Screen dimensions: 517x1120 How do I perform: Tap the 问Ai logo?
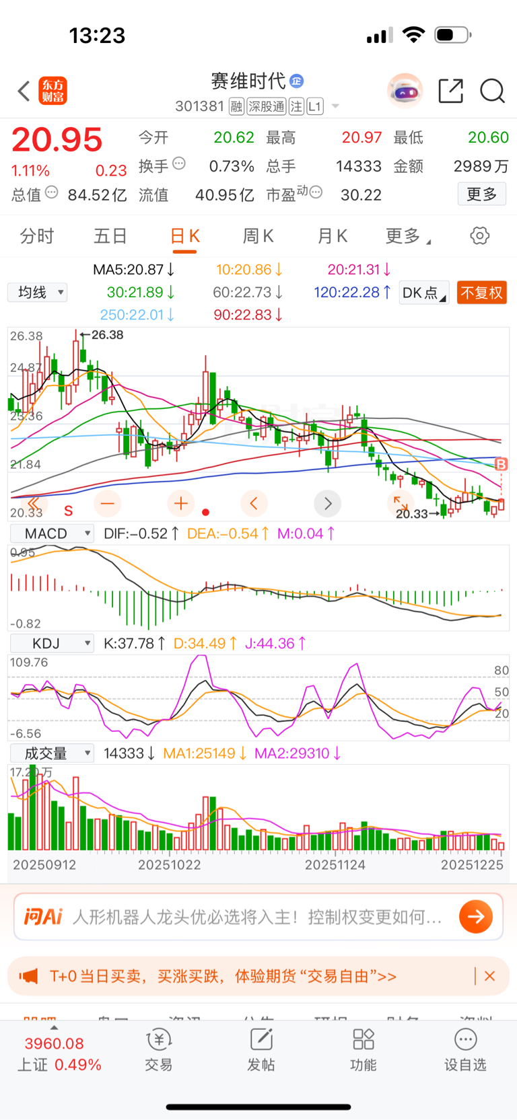pos(43,916)
